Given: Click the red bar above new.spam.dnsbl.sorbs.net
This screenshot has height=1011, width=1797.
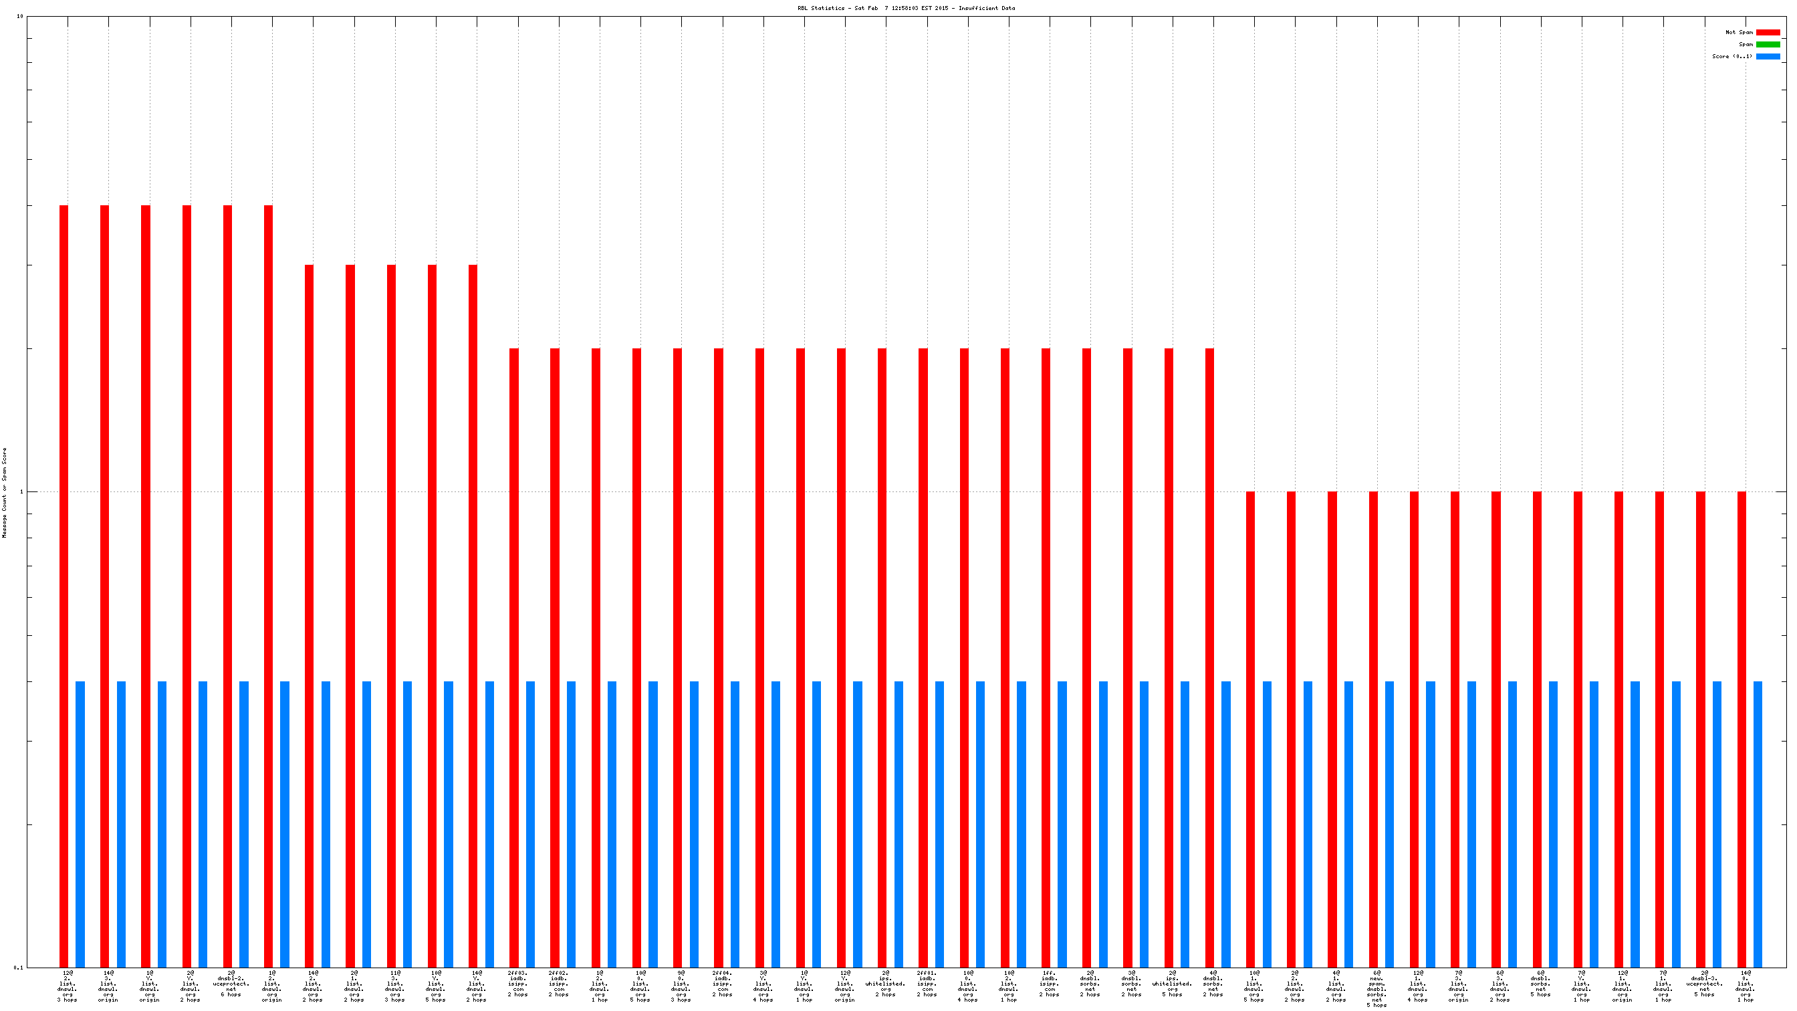Looking at the screenshot, I should click(x=1373, y=729).
